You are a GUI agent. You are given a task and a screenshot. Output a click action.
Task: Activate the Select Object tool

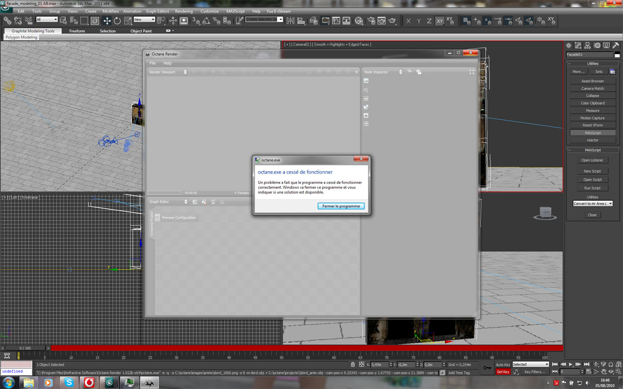click(64, 20)
